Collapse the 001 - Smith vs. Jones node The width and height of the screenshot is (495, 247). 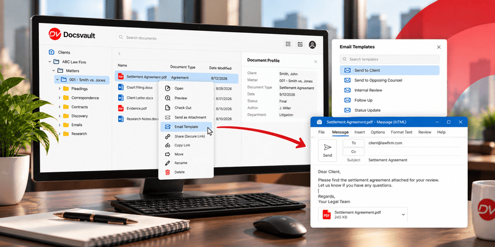57,80
